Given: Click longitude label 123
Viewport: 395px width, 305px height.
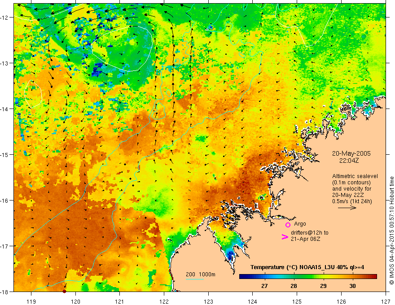Looking at the screenshot, I should pyautogui.click(x=208, y=301).
